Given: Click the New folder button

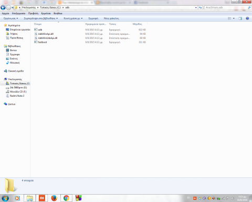Looking at the screenshot, I should (111, 18).
